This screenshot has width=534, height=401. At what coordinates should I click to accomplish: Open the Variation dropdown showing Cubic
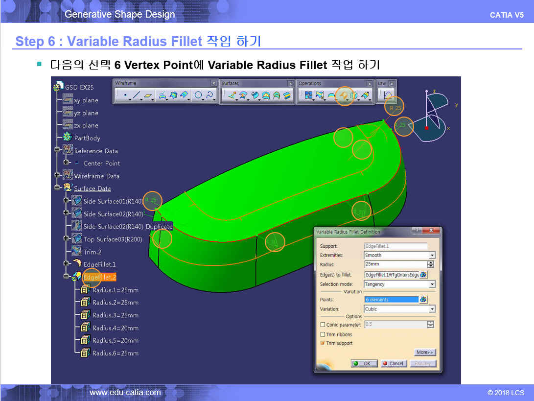click(432, 309)
